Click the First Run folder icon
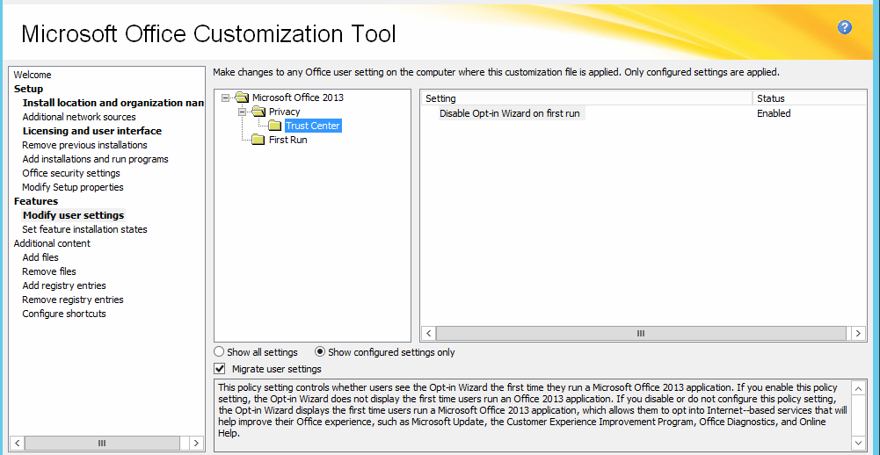Screen dimensions: 880x455 [258, 140]
